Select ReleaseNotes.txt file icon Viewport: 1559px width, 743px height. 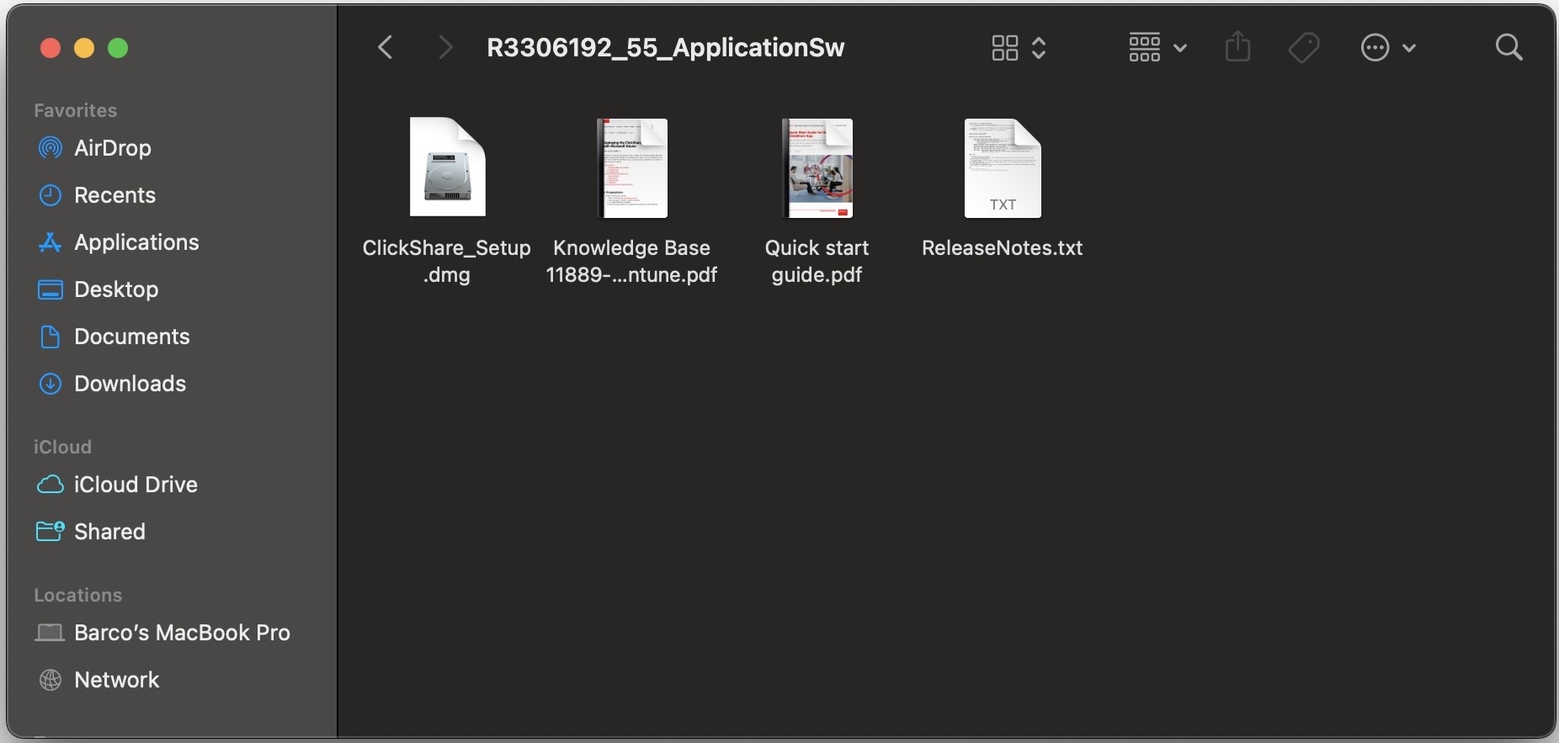click(x=1003, y=167)
